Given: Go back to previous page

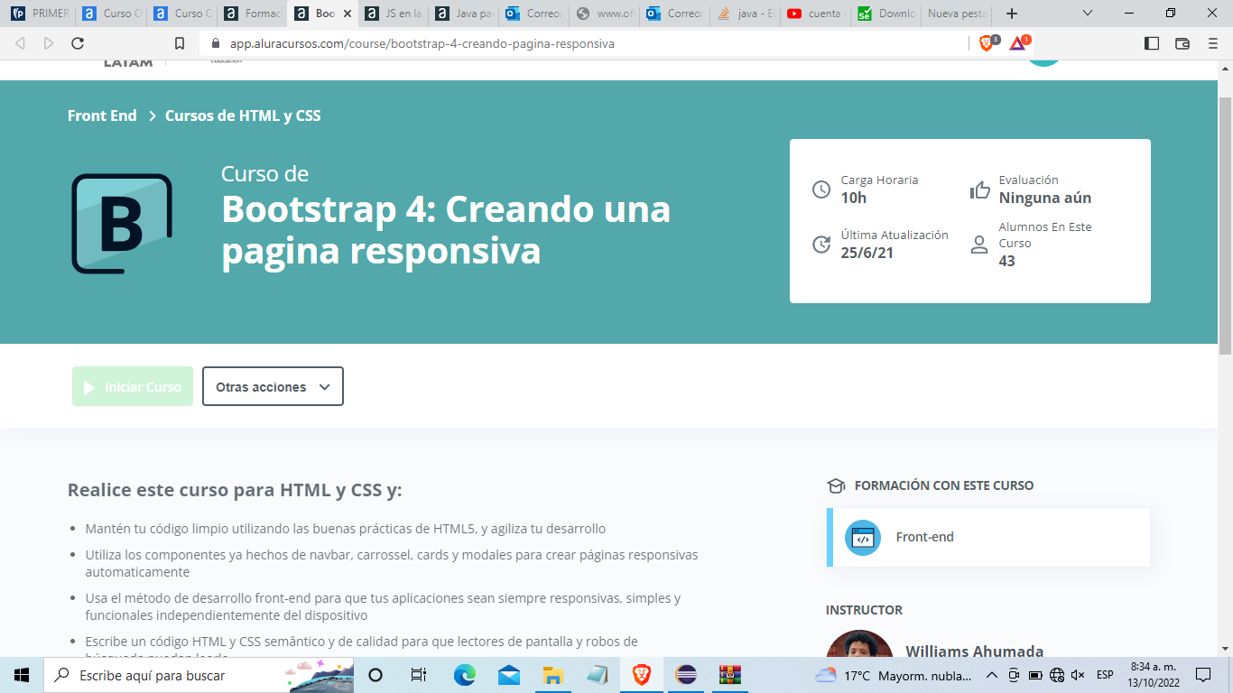Looking at the screenshot, I should click(21, 43).
